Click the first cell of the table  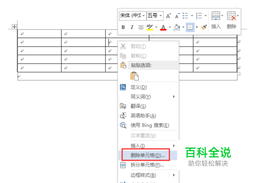point(39,34)
